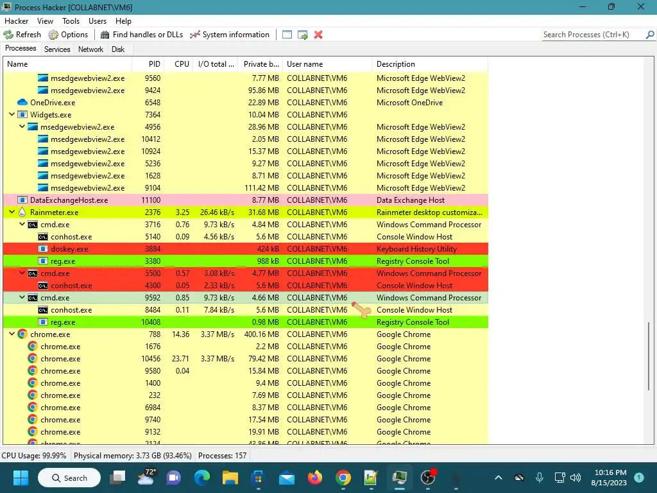
Task: Open Google Chrome from the taskbar
Action: point(343,478)
